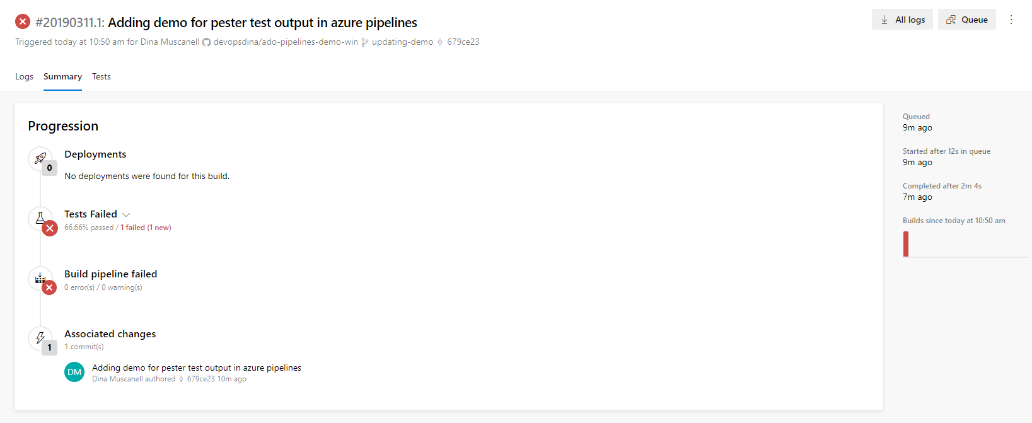The width and height of the screenshot is (1032, 423).
Task: Click the Associated changes lightning icon
Action: [40, 338]
